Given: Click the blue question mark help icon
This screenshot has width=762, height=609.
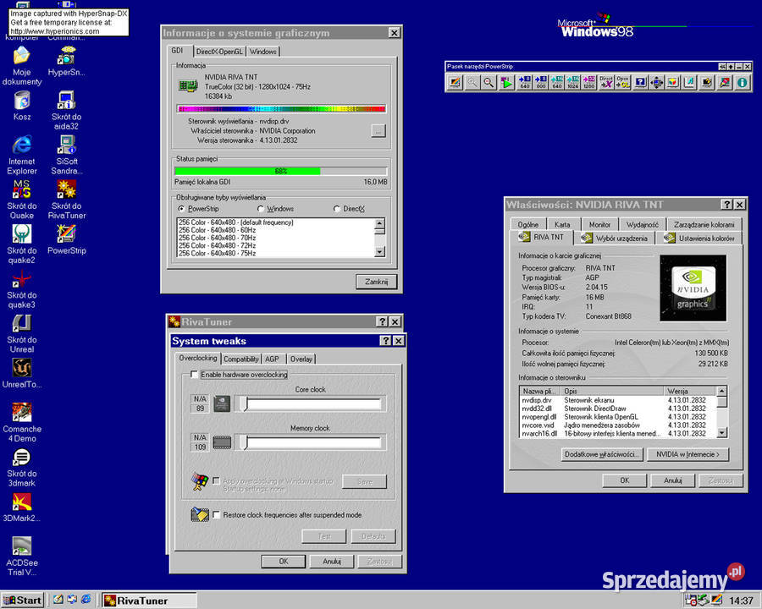Looking at the screenshot, I should click(641, 82).
